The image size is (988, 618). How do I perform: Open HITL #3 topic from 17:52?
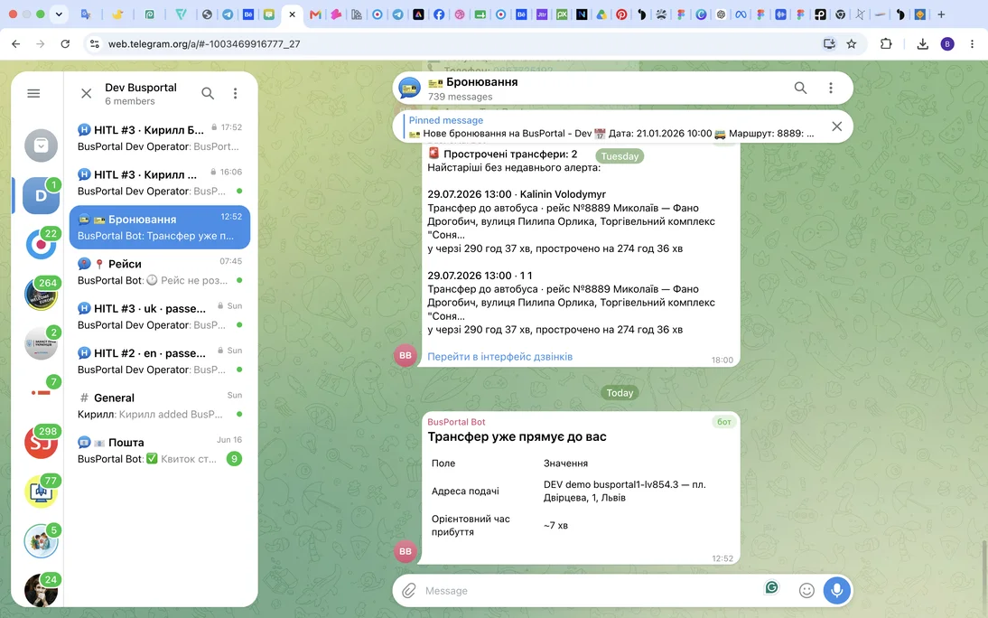[160, 137]
